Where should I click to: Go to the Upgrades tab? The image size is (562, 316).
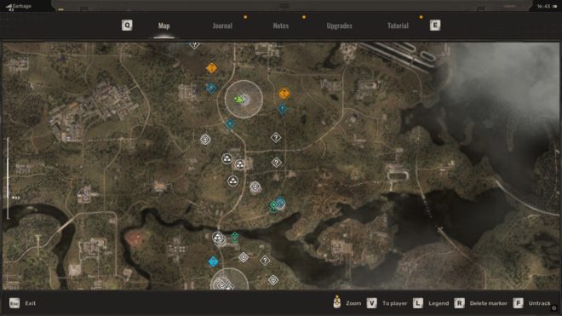(339, 26)
